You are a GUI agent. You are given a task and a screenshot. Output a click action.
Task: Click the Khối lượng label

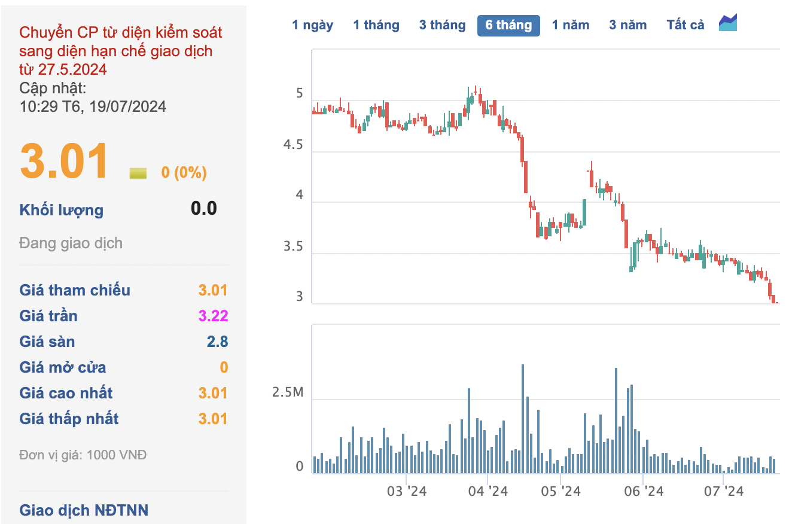(x=62, y=210)
